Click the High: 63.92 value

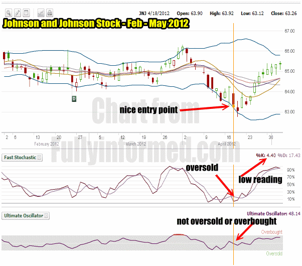tap(222, 13)
